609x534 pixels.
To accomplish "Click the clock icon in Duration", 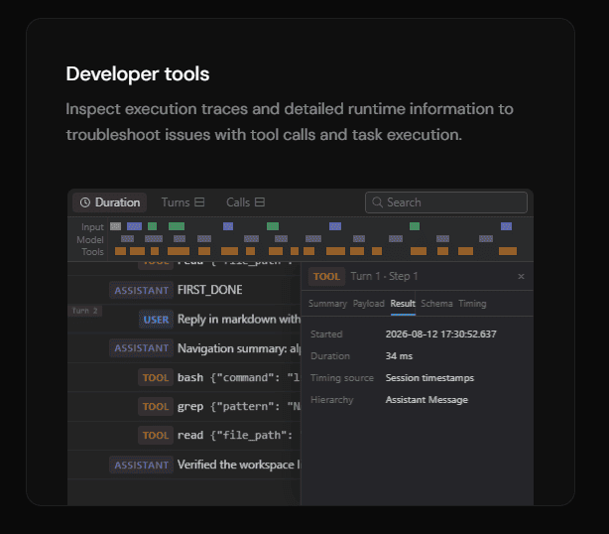I will (x=85, y=202).
